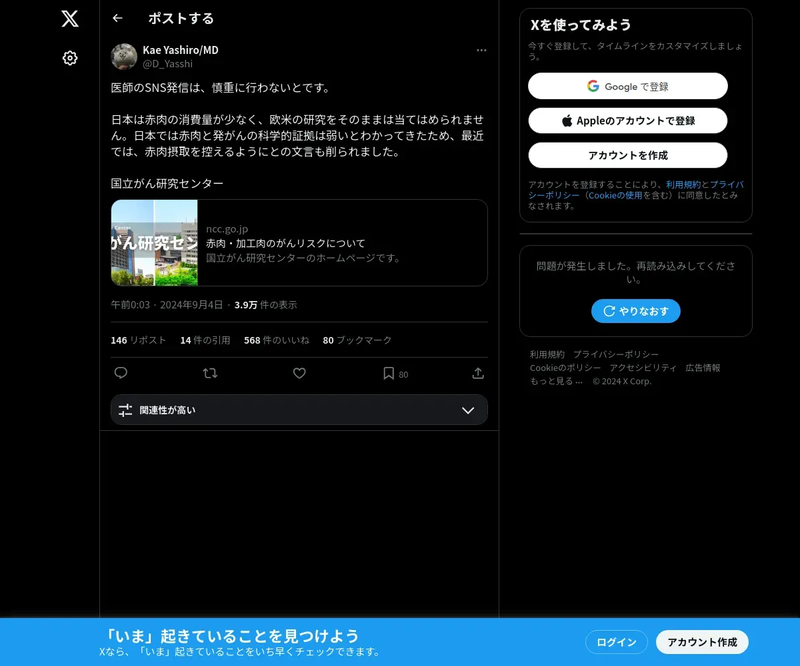Register with Google で登録 button
Image resolution: width=800 pixels, height=666 pixels.
(x=628, y=86)
